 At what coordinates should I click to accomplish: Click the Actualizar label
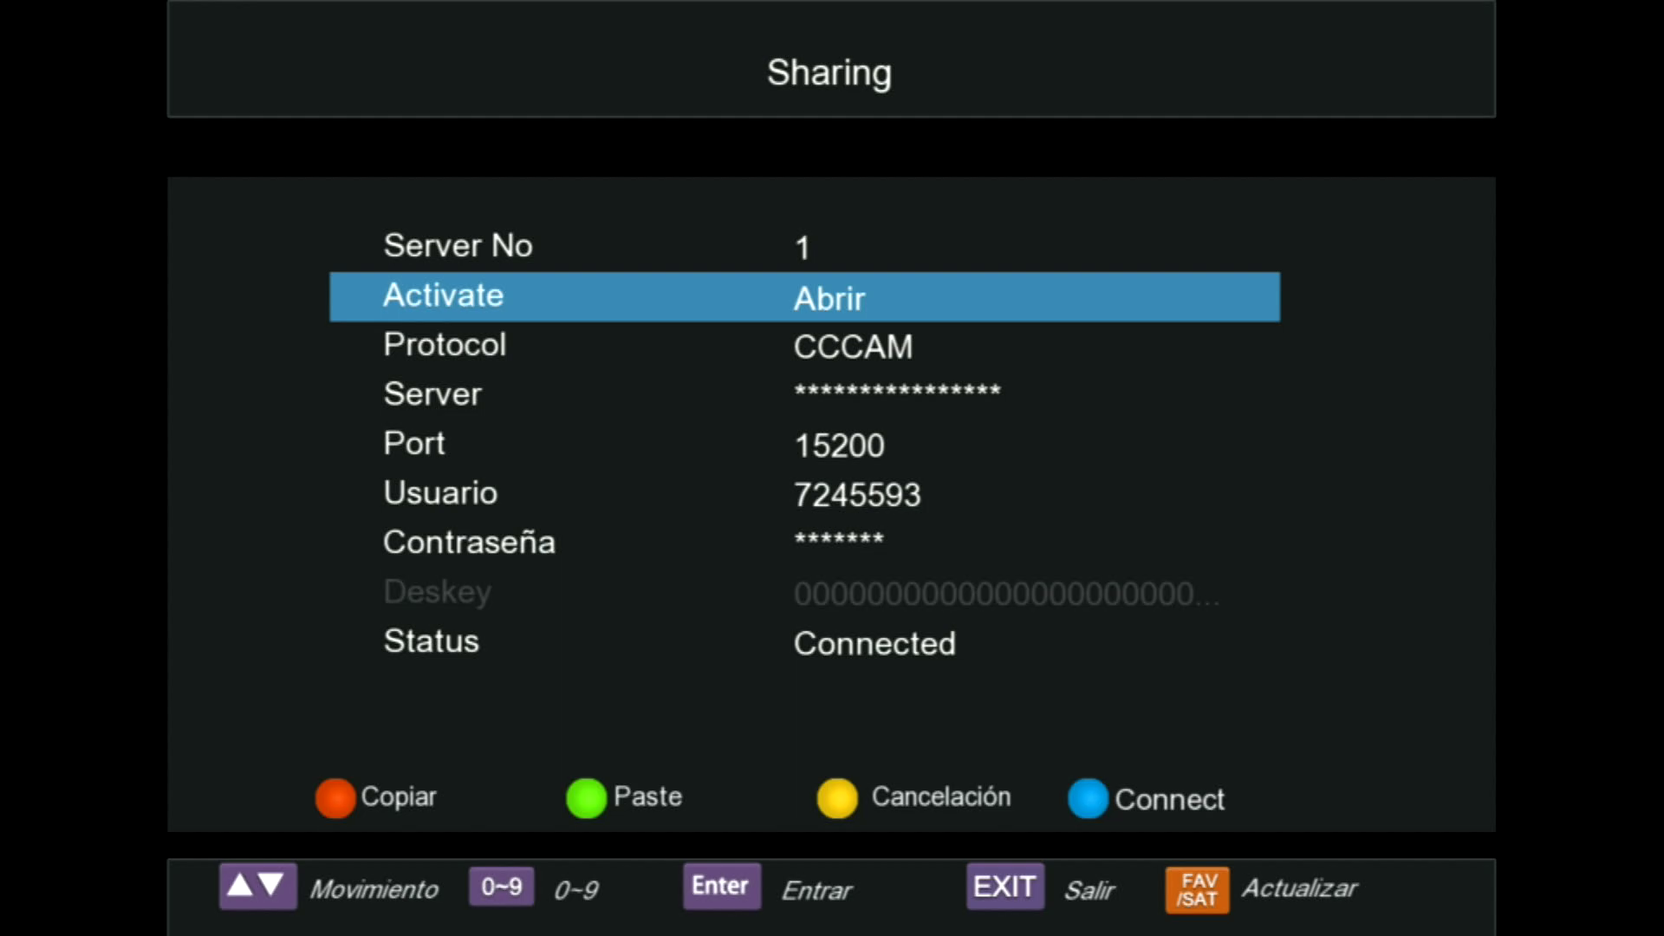(1299, 888)
